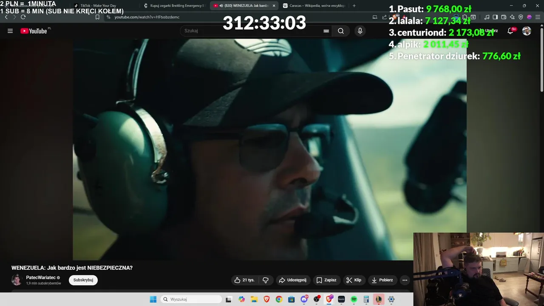Switch to Kupuj zegarki Breitling Emergency tab

[x=174, y=6]
